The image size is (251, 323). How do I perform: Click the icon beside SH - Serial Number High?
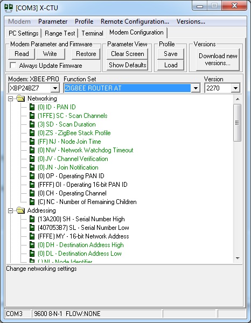[x=32, y=219]
